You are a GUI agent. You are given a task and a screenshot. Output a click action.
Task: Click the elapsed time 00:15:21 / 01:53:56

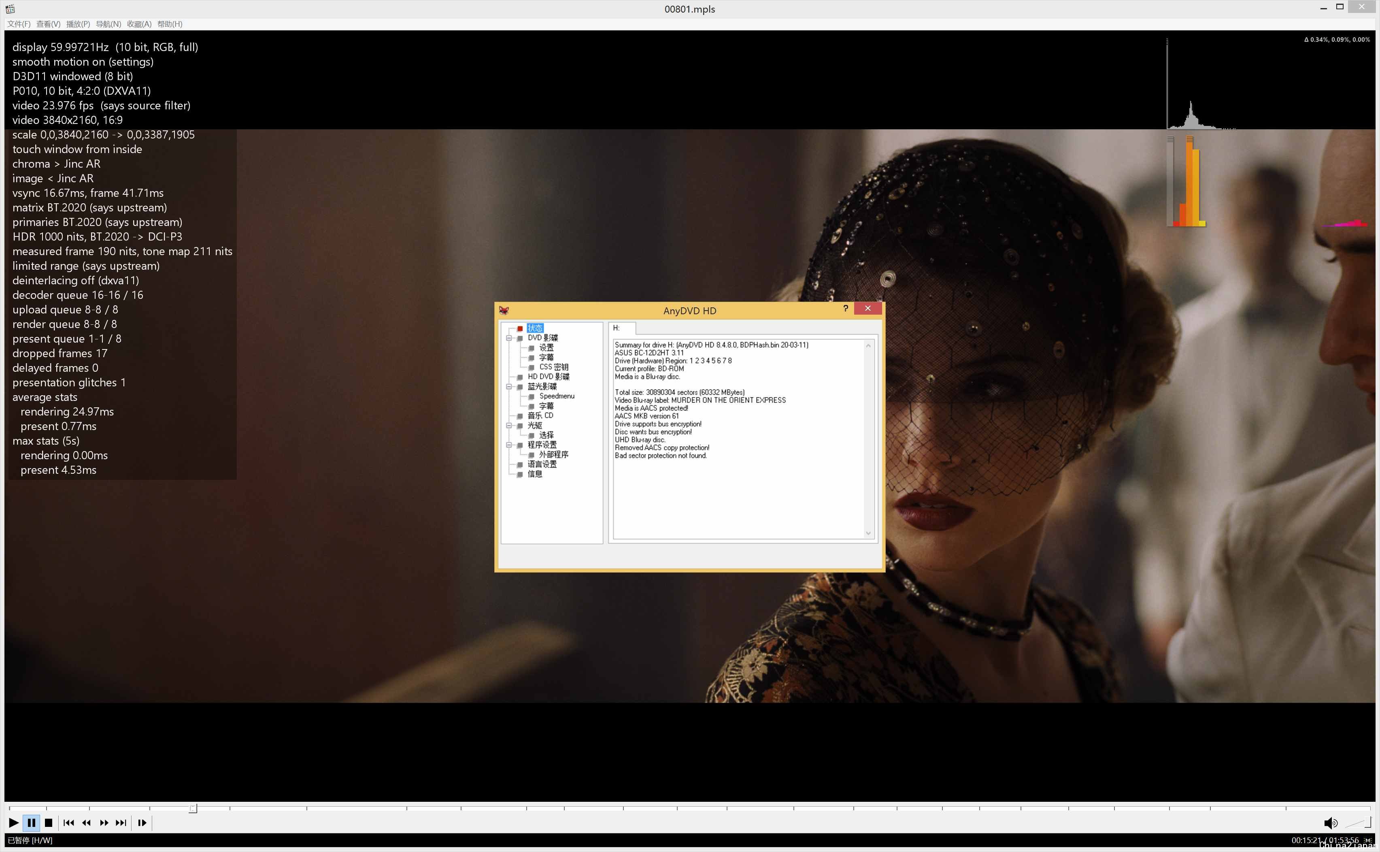point(1325,840)
